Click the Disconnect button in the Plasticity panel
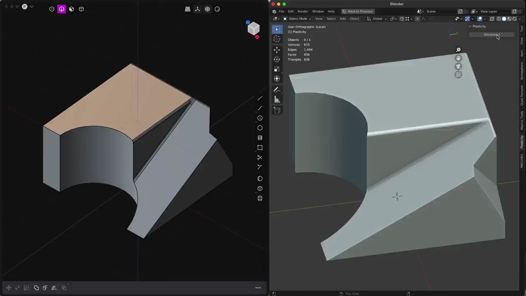The image size is (526, 296). (492, 35)
